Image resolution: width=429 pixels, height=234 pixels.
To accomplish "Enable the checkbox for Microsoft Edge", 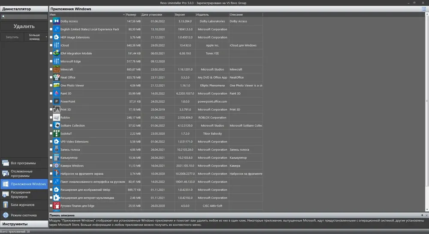I will pyautogui.click(x=51, y=61).
